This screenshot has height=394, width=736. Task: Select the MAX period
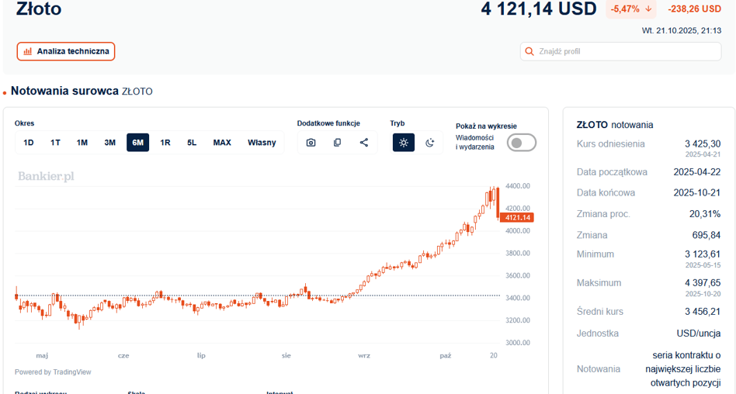222,143
